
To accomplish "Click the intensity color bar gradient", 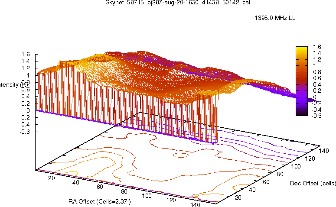I will (x=301, y=81).
